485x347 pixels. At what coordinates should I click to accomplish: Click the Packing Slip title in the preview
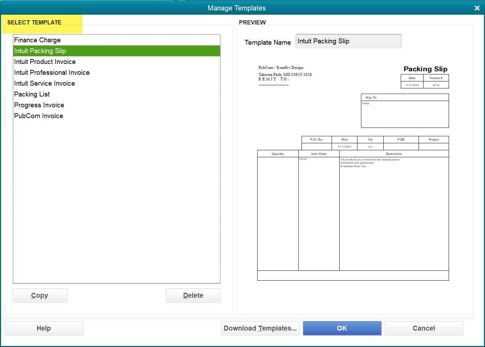(x=425, y=69)
